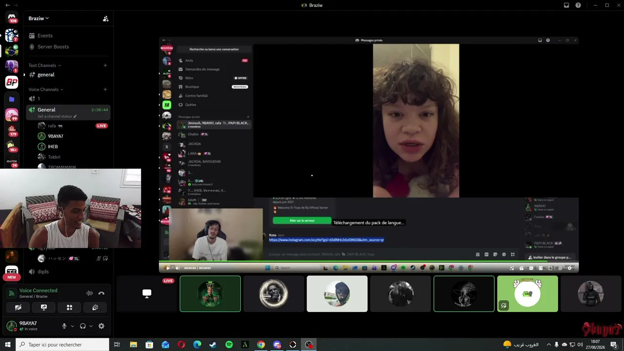Mute microphone in user panel
Screen dimensions: 624x351
coord(64,326)
